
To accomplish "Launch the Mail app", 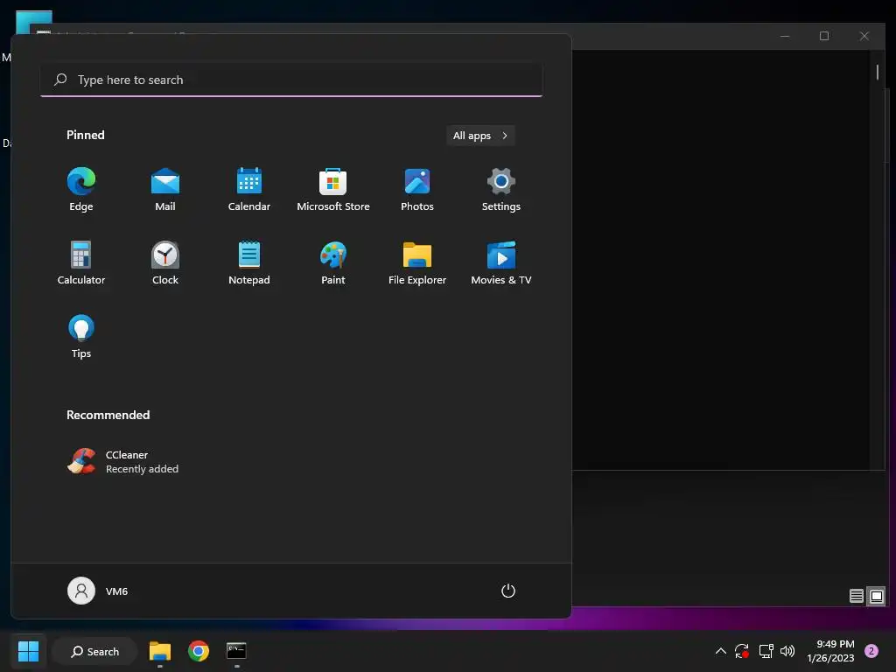I will (x=165, y=190).
